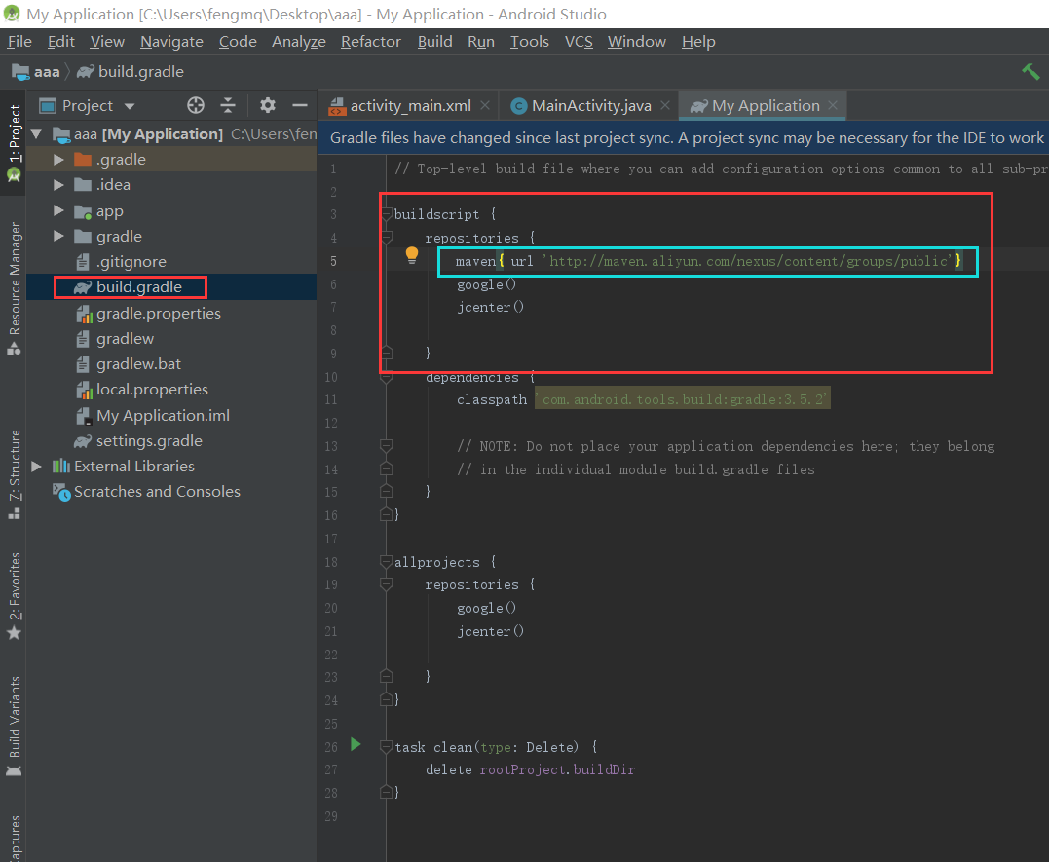Open the Build menu
Viewport: 1049px width, 862px height.
pos(434,42)
